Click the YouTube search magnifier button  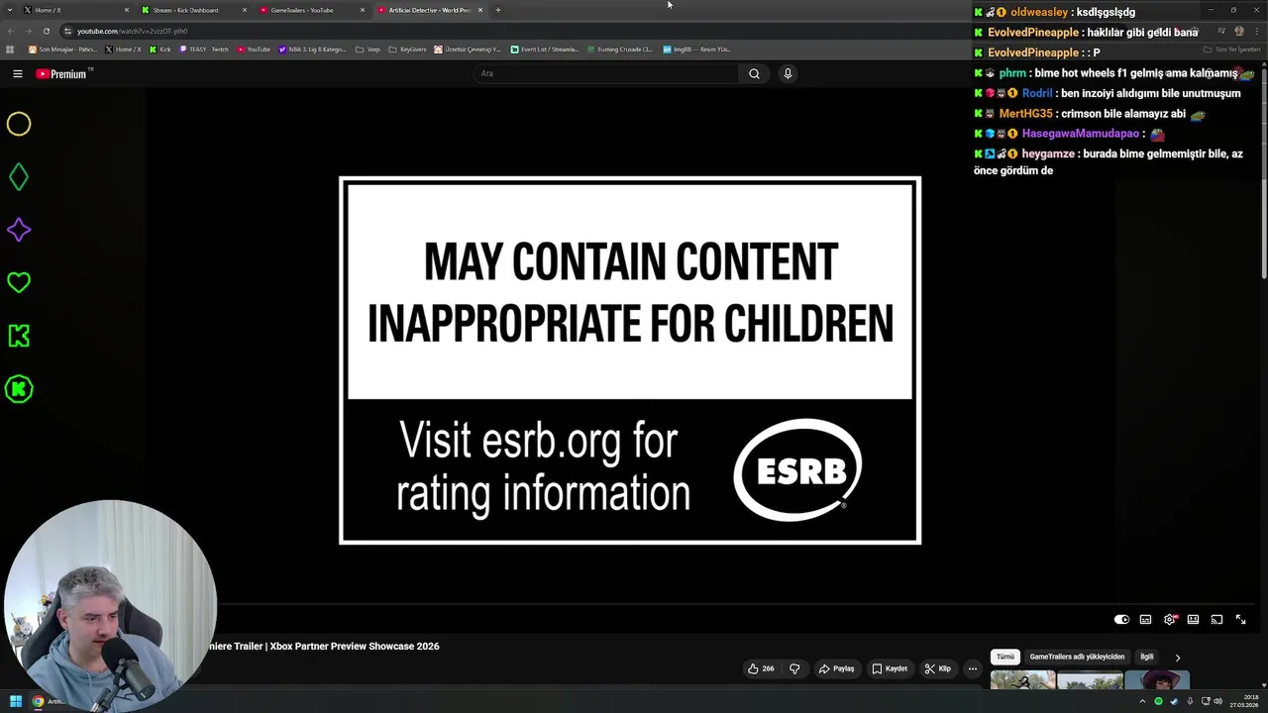754,73
